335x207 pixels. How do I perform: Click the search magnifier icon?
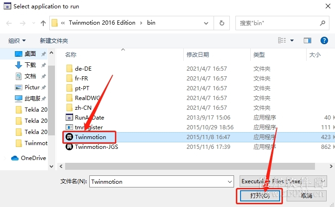(x=322, y=23)
